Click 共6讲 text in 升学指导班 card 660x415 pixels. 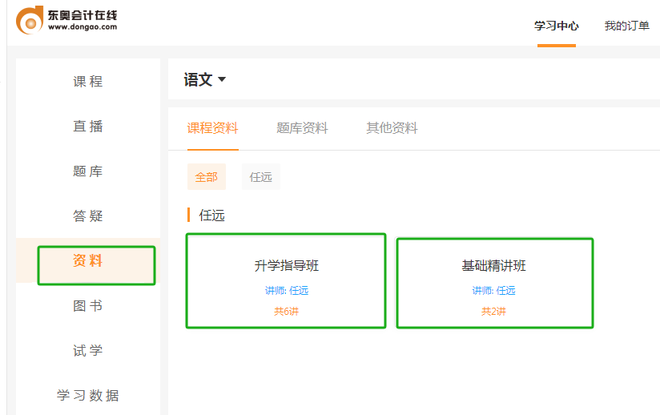tap(286, 312)
